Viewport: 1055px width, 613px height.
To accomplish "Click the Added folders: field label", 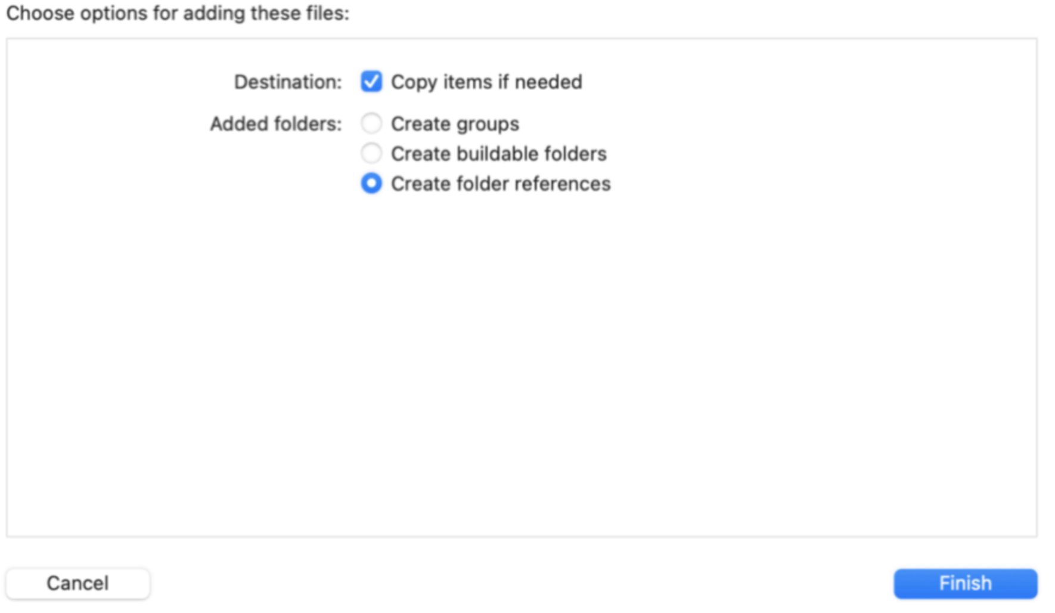I will pyautogui.click(x=276, y=124).
